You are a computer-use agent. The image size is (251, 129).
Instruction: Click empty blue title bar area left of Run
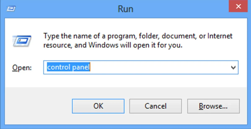[64, 9]
